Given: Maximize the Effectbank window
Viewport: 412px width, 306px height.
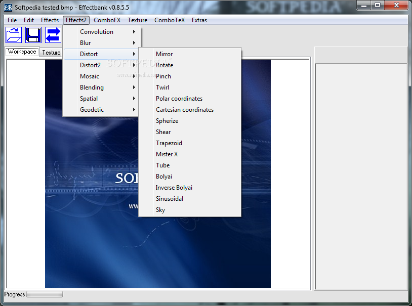Looking at the screenshot, I should click(x=378, y=6).
